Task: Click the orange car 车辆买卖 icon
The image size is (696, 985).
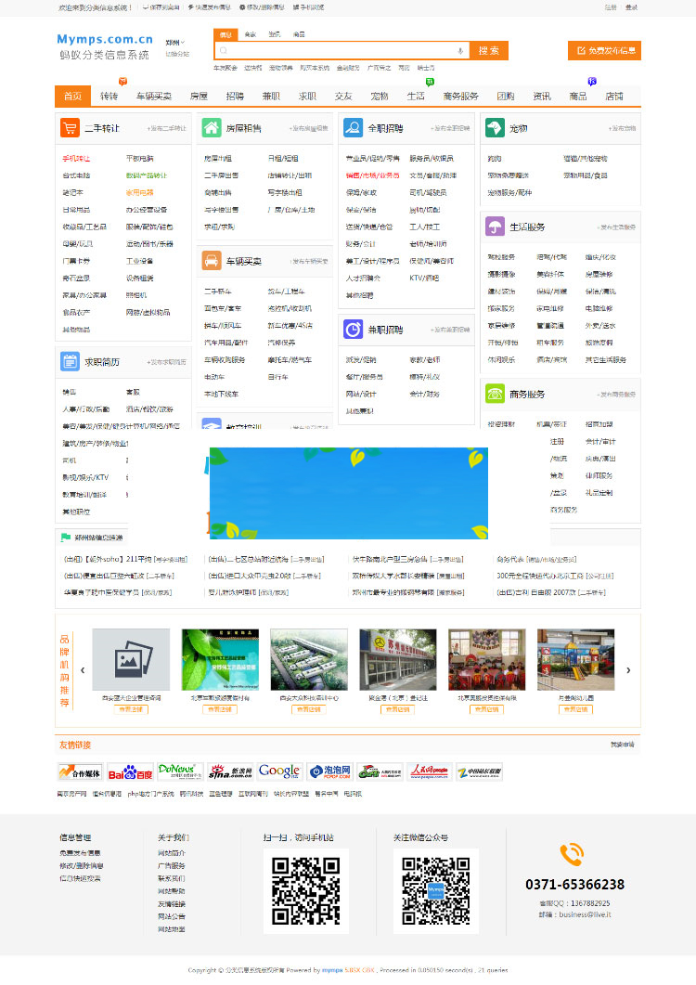Action: pos(211,261)
